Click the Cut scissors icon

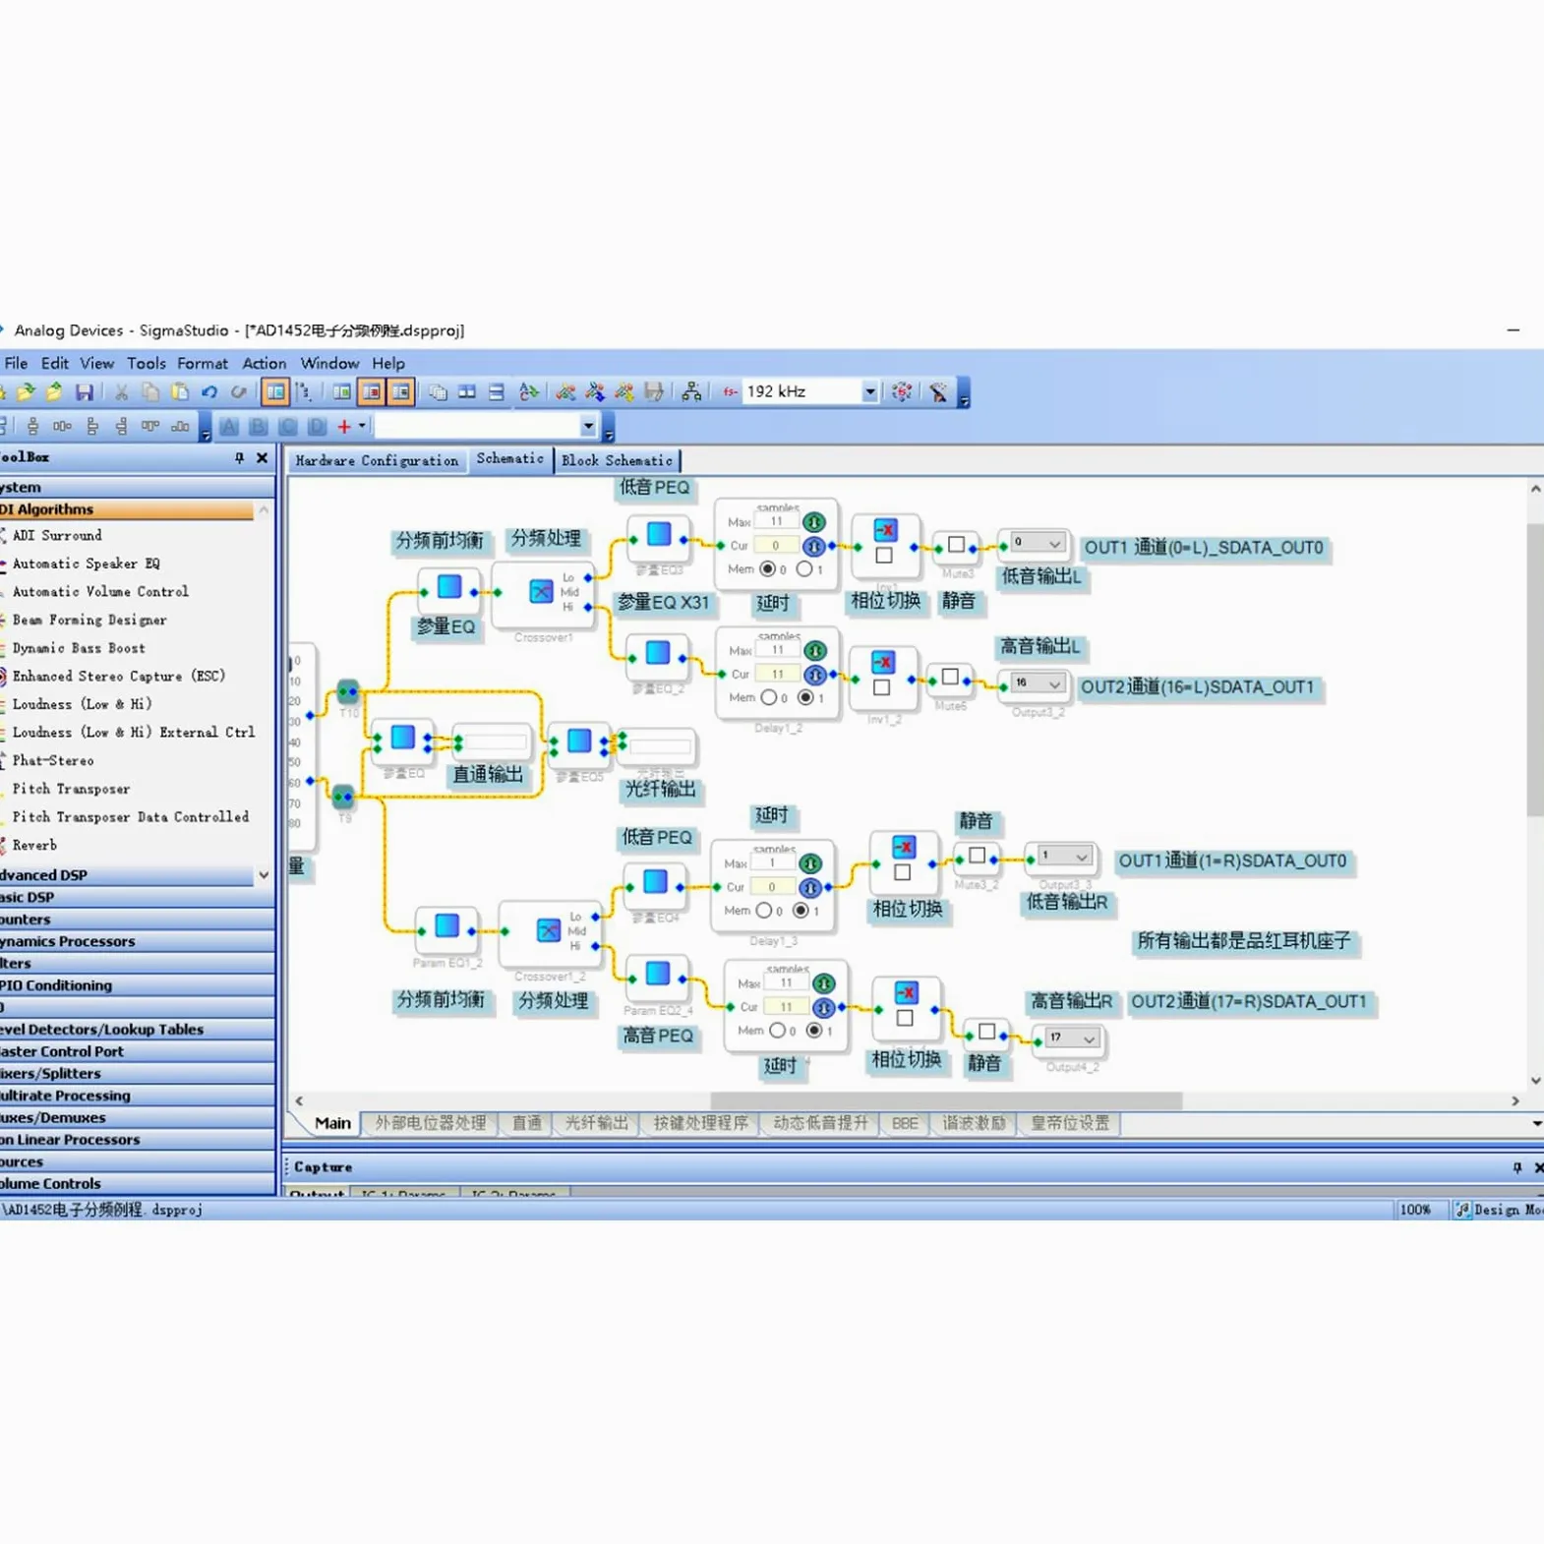coord(121,392)
